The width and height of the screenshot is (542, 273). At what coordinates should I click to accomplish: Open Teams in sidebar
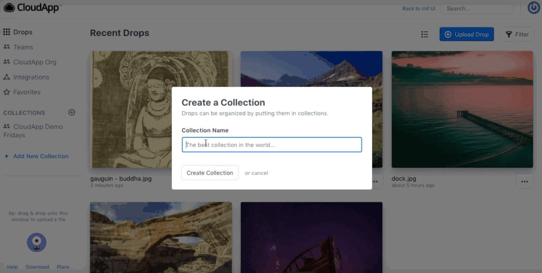click(18, 47)
